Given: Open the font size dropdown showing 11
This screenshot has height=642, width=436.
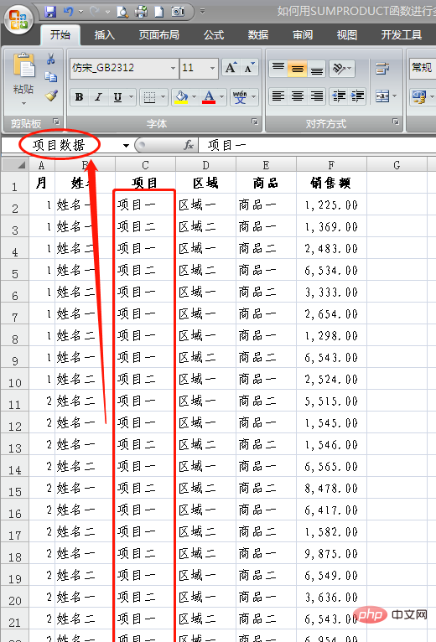Looking at the screenshot, I should 212,68.
